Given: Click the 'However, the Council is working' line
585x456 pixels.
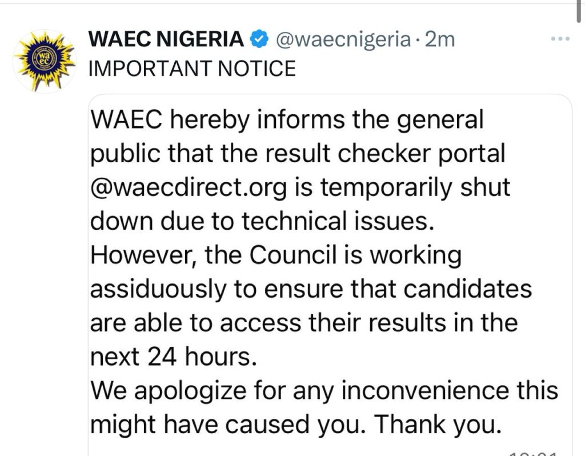Looking at the screenshot, I should pos(276,255).
